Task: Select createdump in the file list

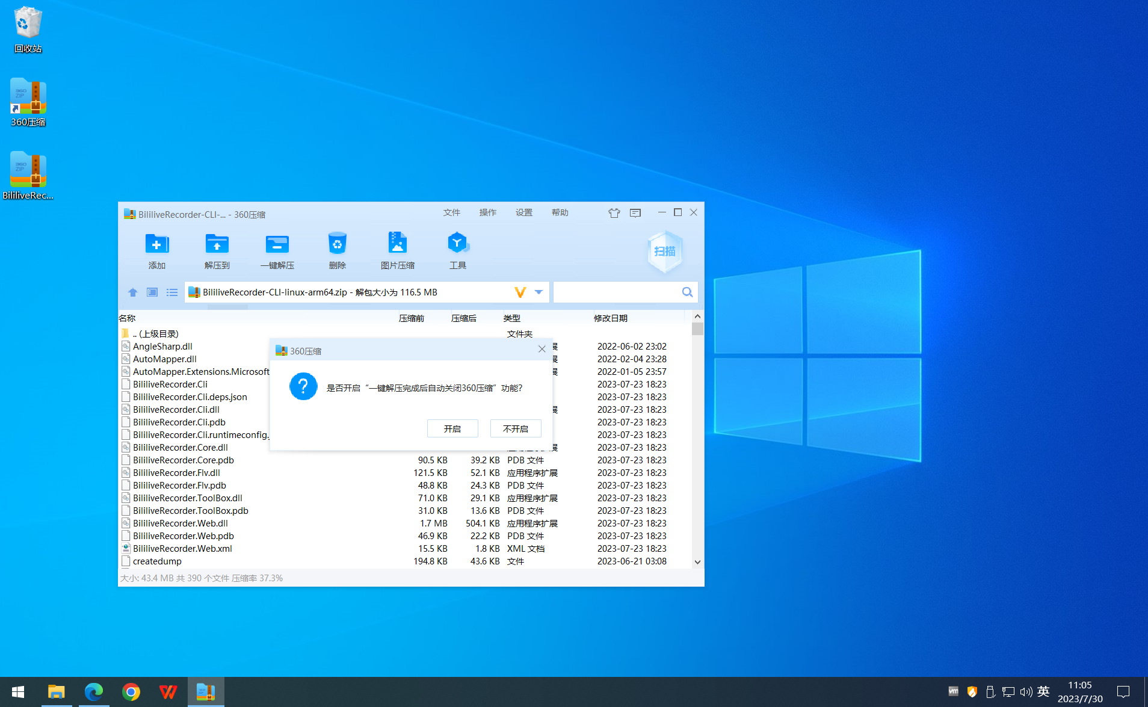Action: point(404,561)
